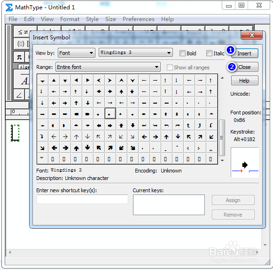This screenshot has height=270, width=273.
Task: Select the large solid right-pointing triangle symbol
Action: 87,80
